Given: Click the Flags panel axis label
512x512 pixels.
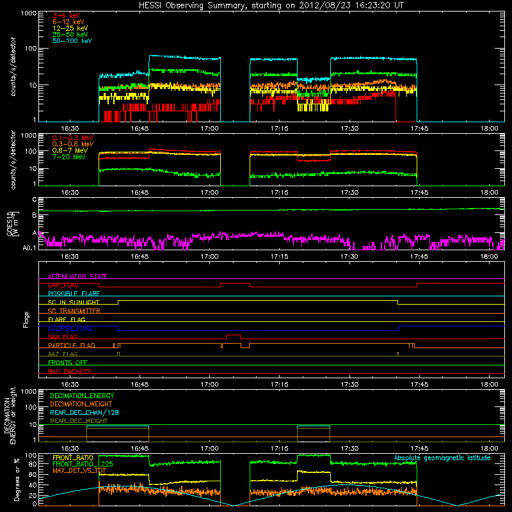Looking at the screenshot, I should pyautogui.click(x=26, y=319).
